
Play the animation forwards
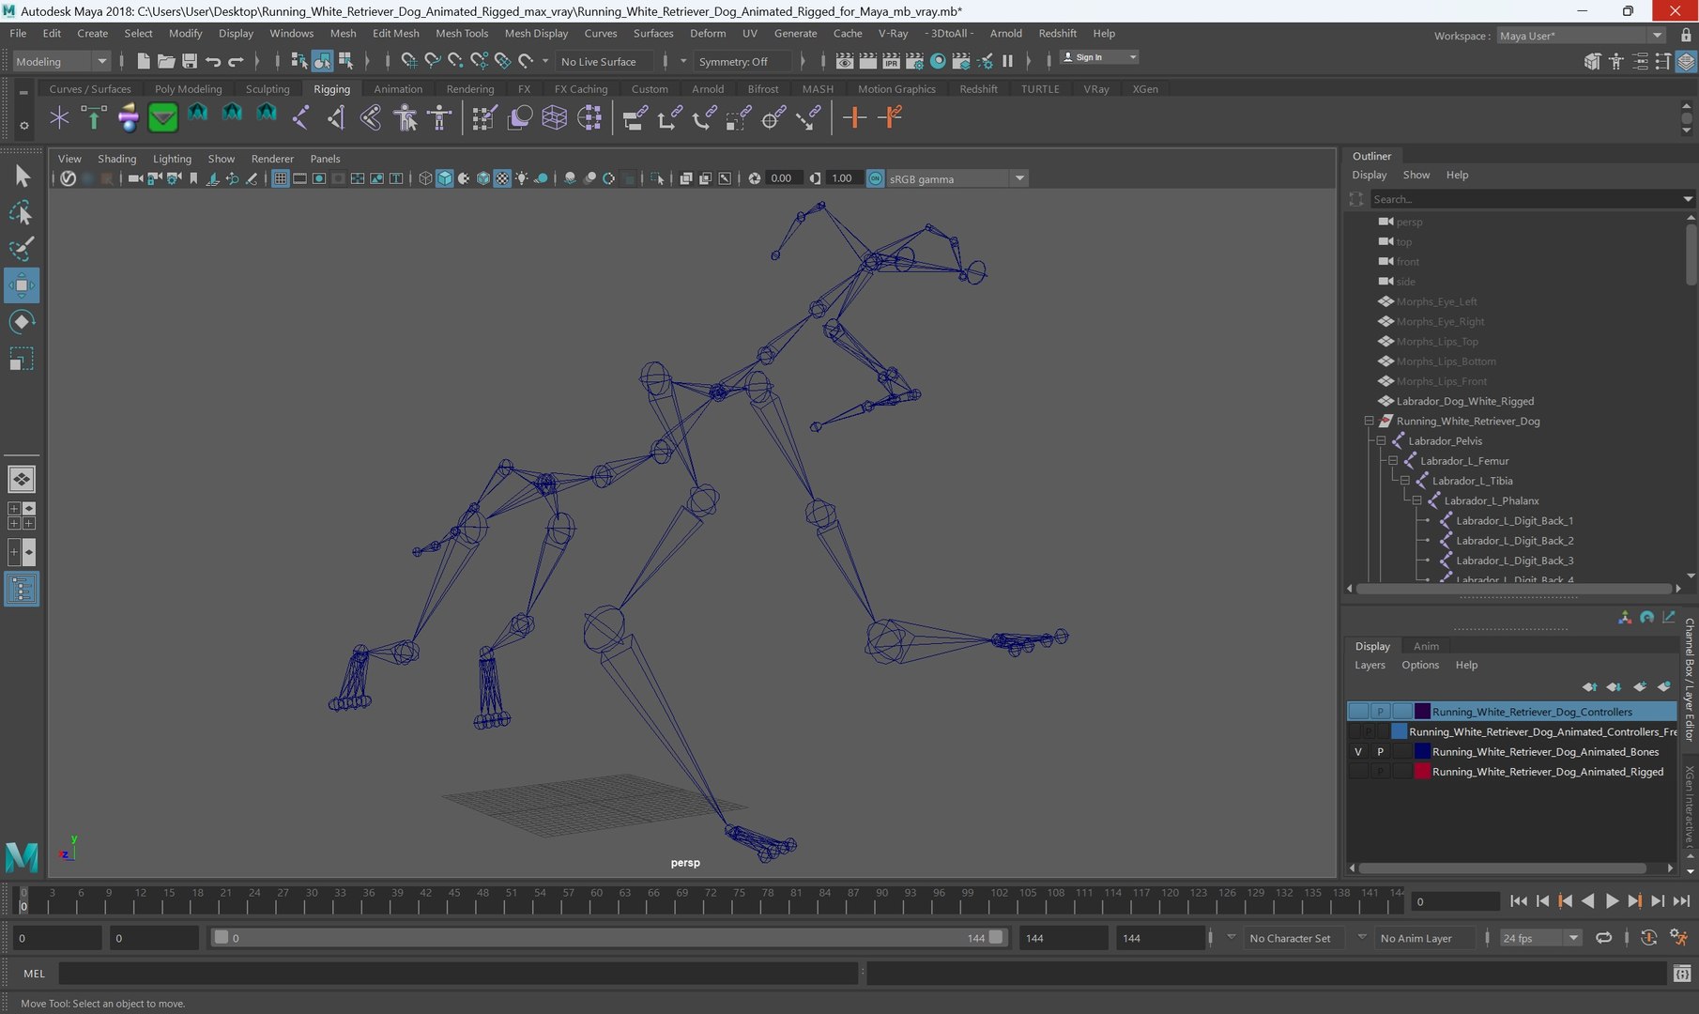1612,901
